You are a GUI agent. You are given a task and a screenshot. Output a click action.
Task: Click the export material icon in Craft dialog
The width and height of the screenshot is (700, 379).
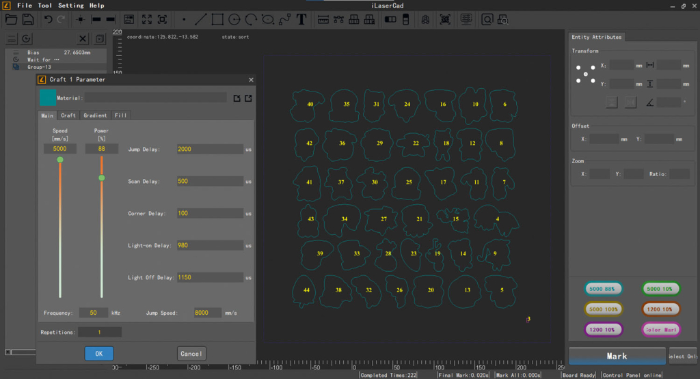(x=248, y=98)
